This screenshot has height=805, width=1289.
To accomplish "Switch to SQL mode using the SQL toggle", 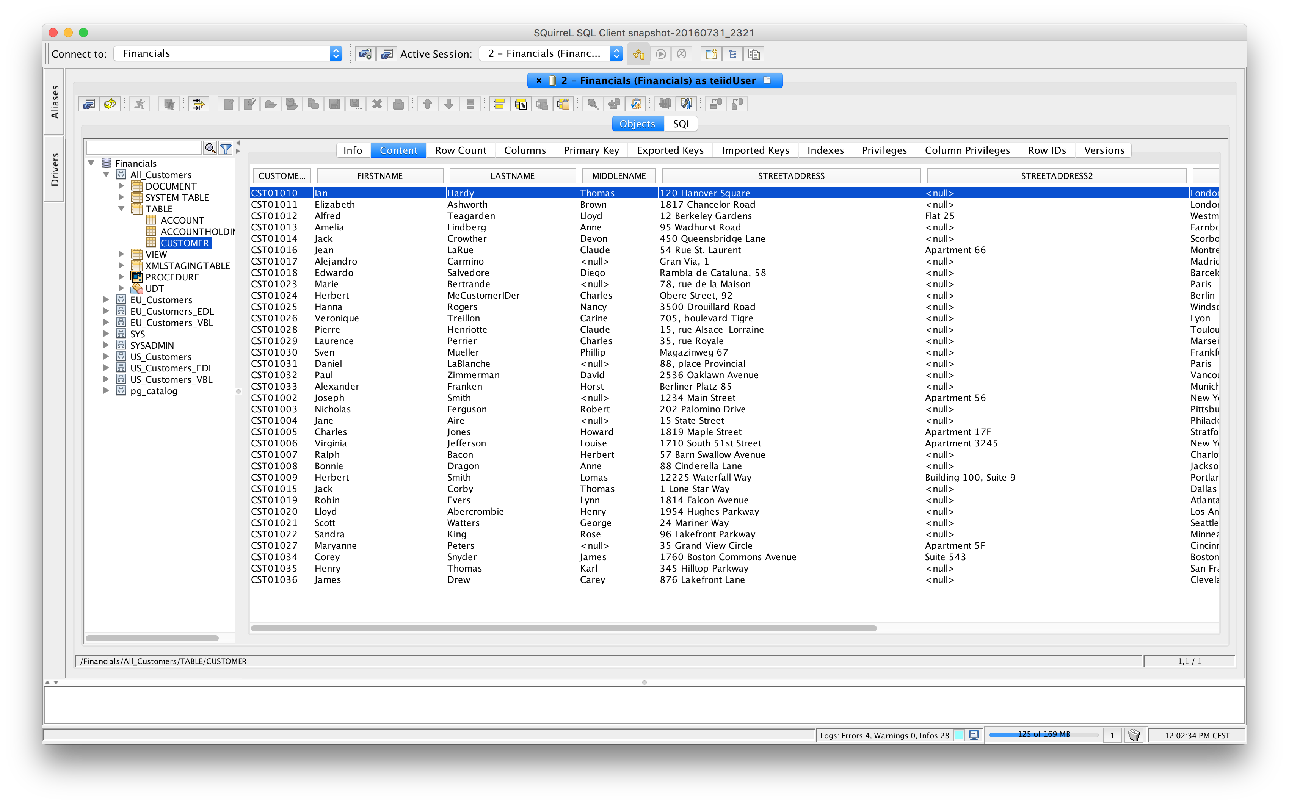I will point(682,124).
